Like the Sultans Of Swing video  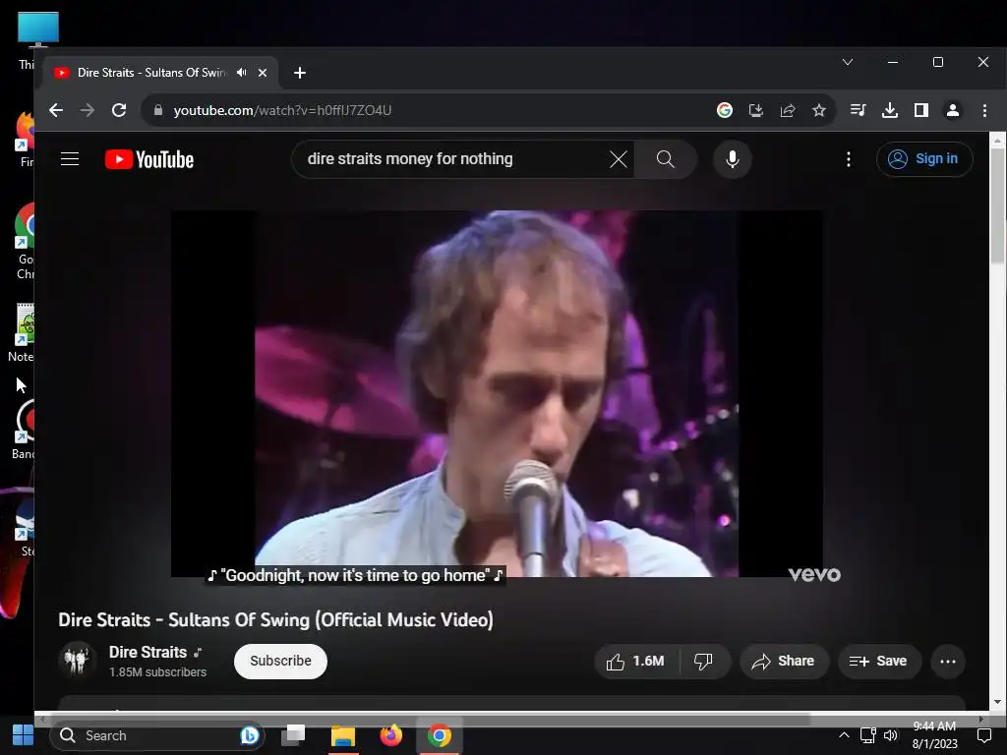point(636,662)
